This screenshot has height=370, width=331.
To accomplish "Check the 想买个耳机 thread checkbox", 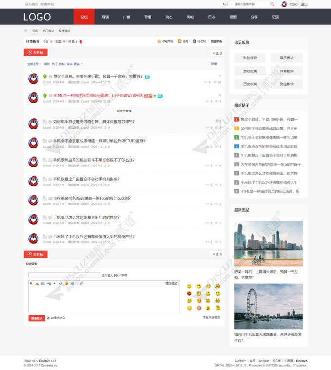I will pyautogui.click(x=50, y=77).
